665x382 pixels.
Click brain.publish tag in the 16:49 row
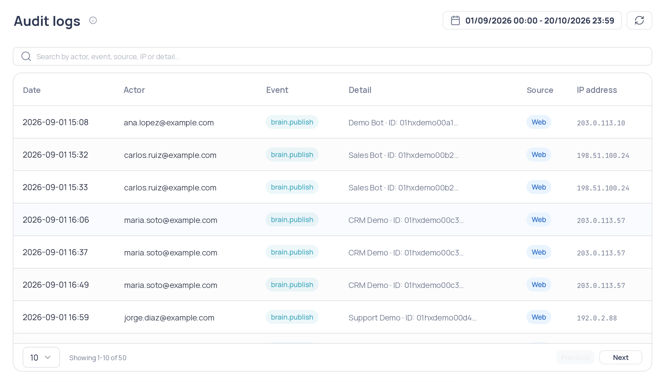(x=292, y=284)
